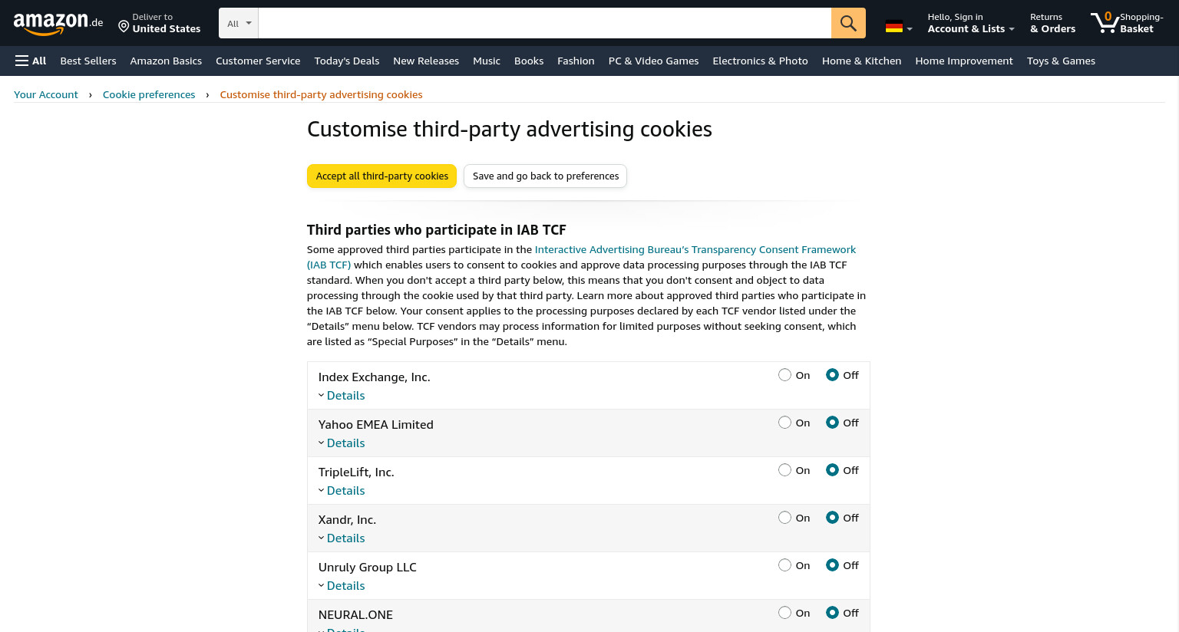Click Accept all third-party cookies button
The image size is (1179, 632).
[381, 176]
